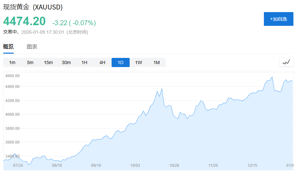The image size is (299, 174).
Task: Click the -3.22 (-0.07%) change value
Action: coord(74,23)
